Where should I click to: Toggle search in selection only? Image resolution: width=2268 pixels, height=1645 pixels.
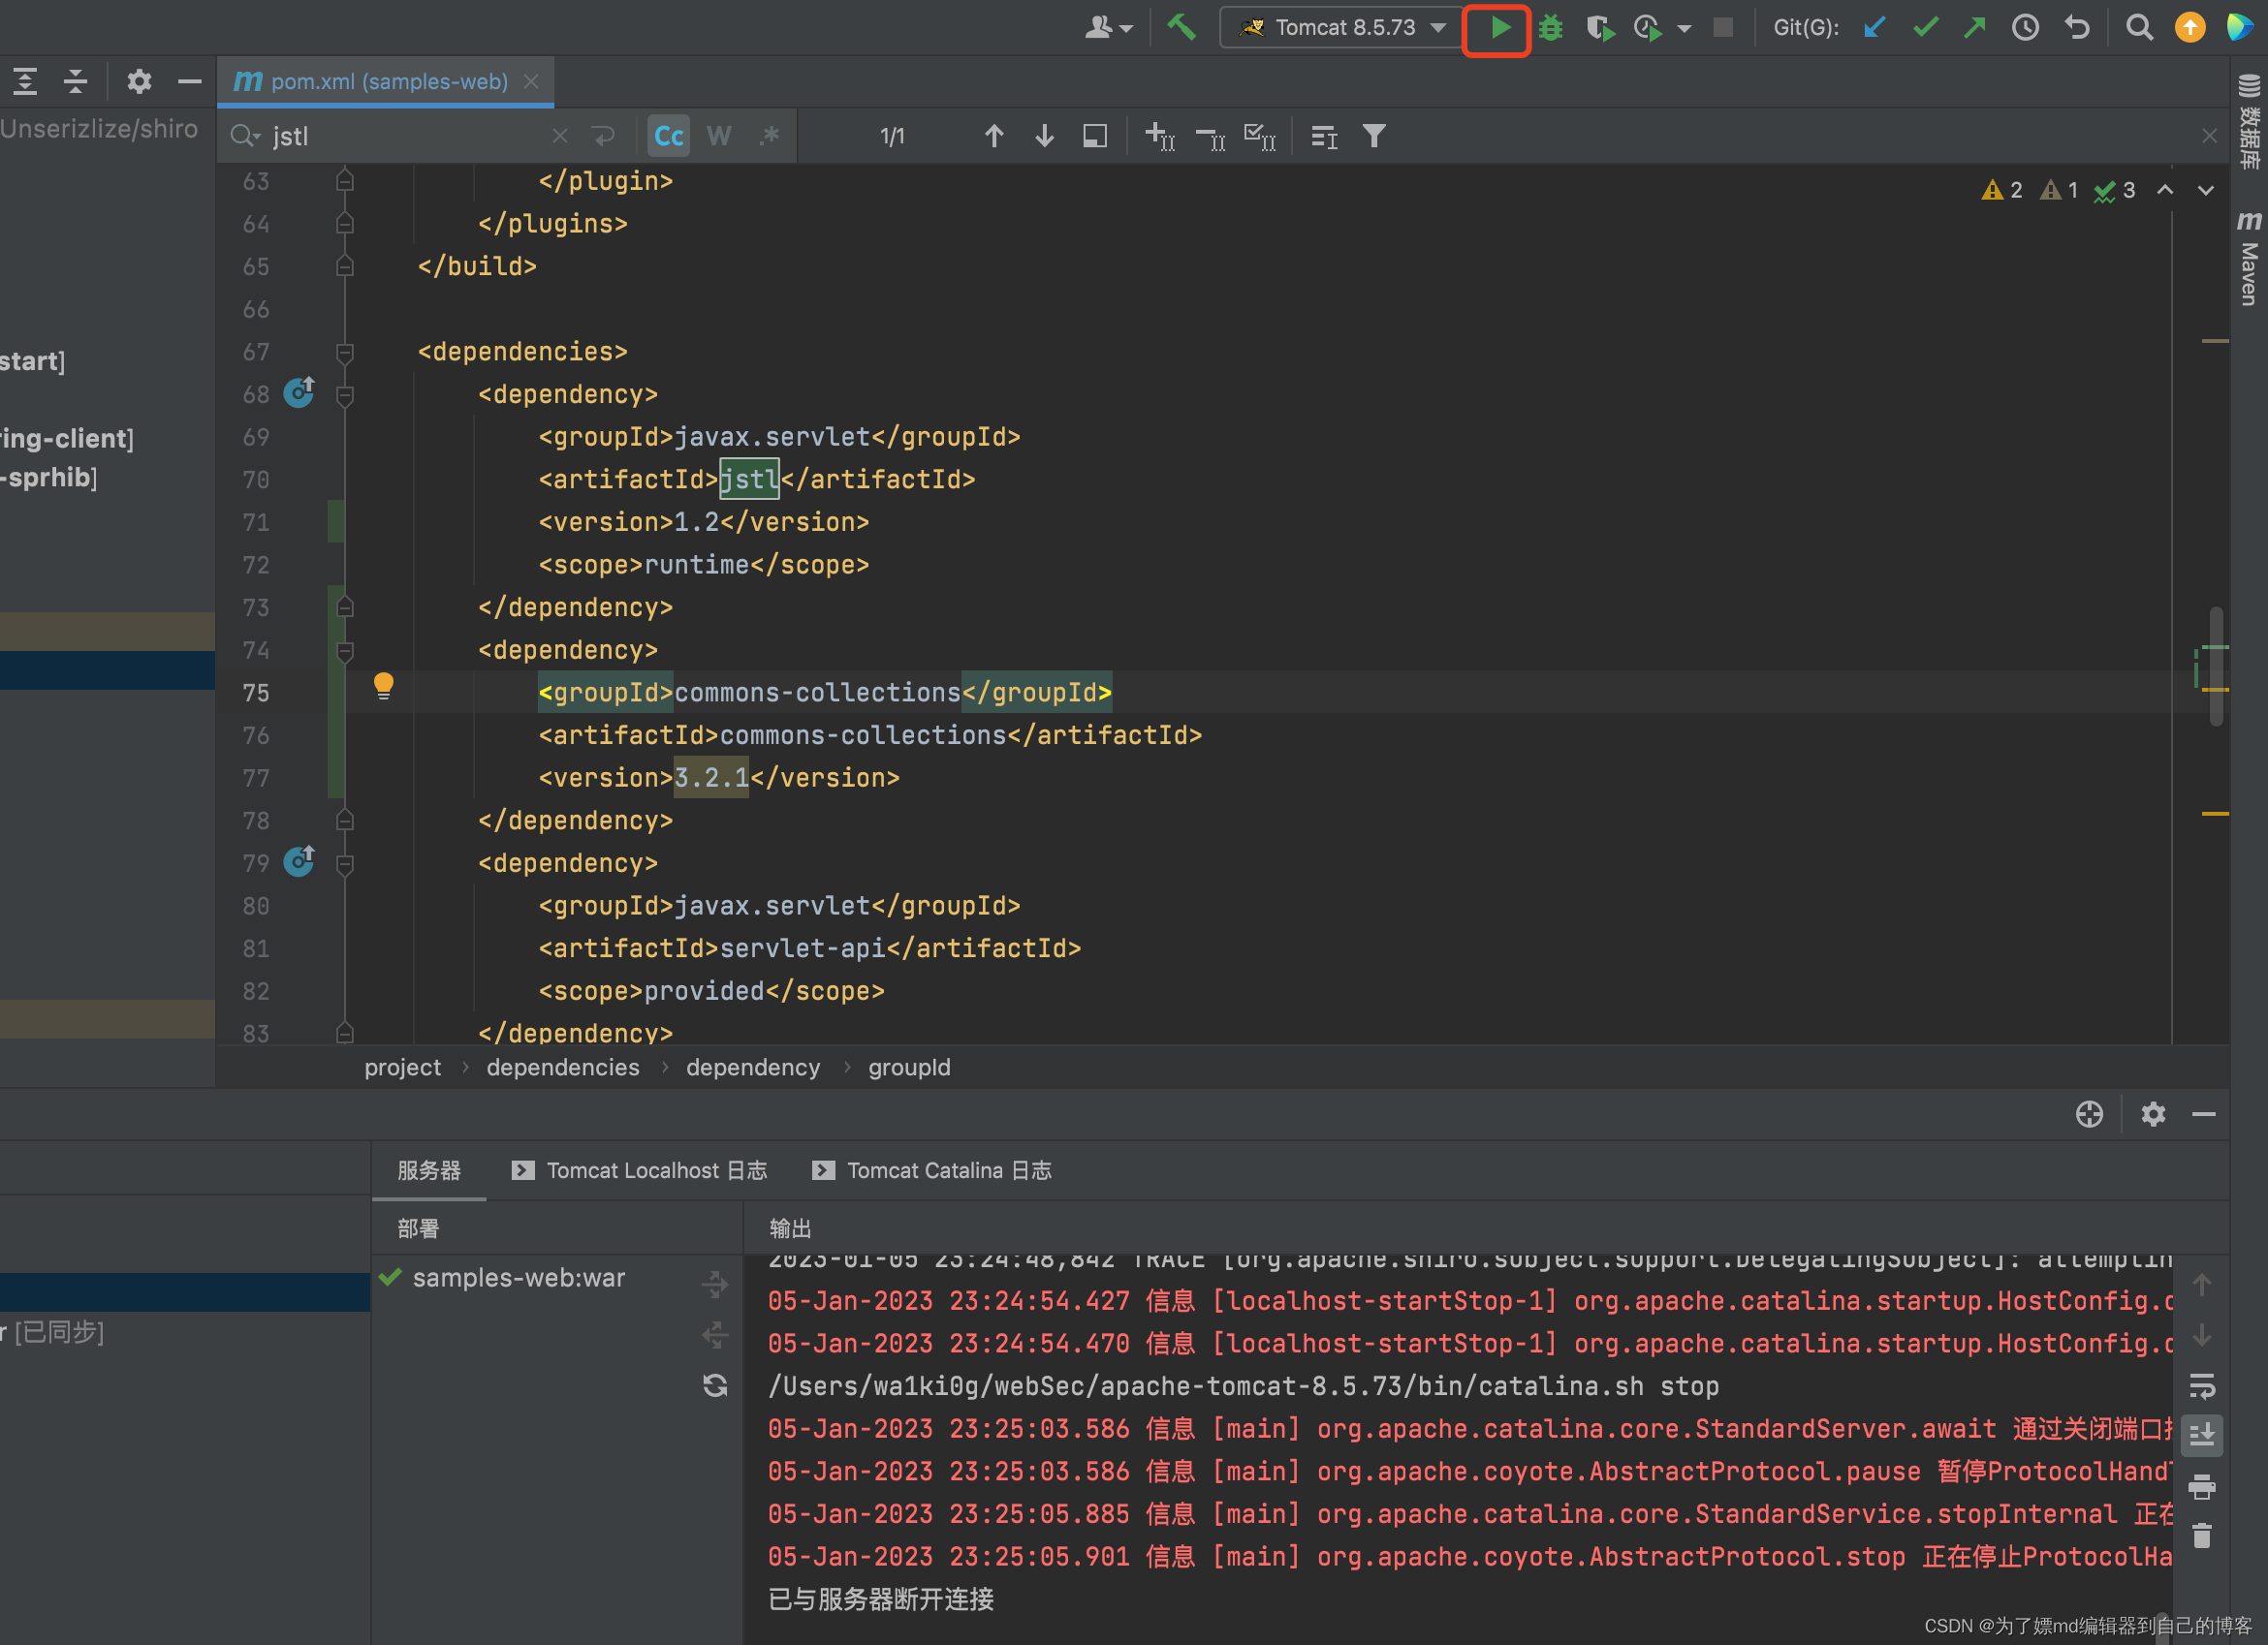pyautogui.click(x=1095, y=136)
